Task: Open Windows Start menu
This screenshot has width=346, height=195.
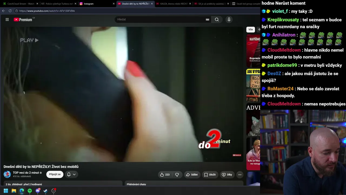Action: (x=6, y=191)
